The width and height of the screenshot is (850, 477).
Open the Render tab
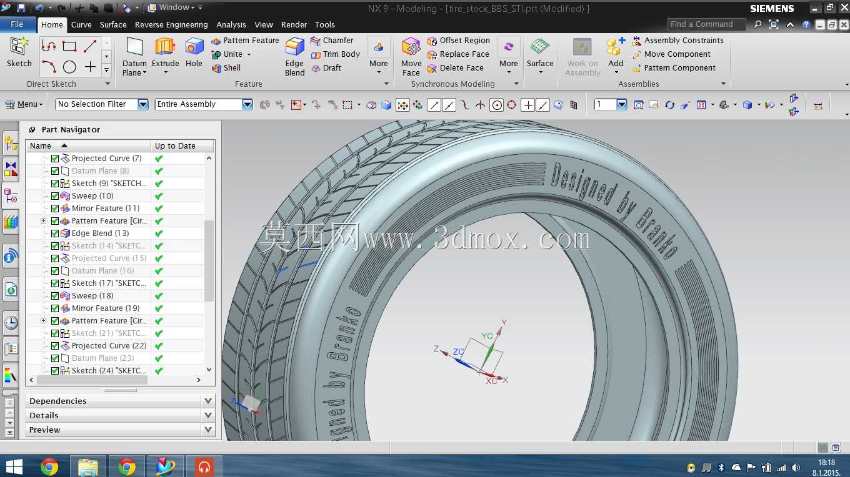click(x=294, y=25)
